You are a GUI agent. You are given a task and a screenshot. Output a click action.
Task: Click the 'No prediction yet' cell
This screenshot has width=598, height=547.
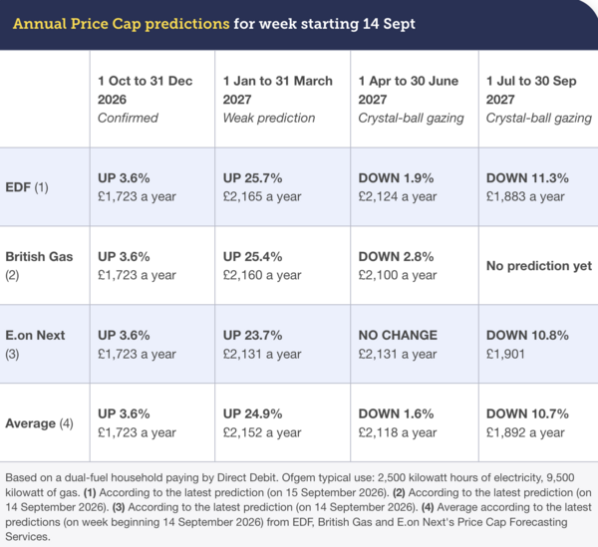538,266
